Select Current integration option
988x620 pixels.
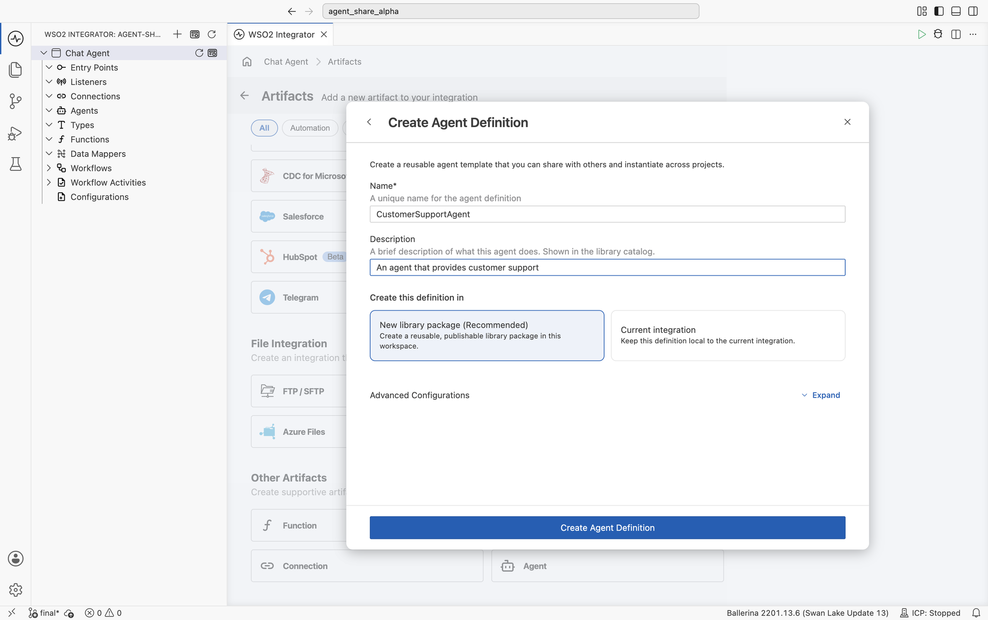[x=728, y=335]
